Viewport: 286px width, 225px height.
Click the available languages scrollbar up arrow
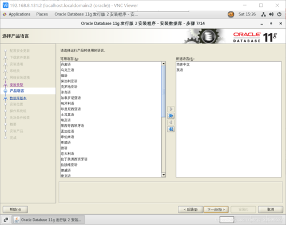pos(164,64)
